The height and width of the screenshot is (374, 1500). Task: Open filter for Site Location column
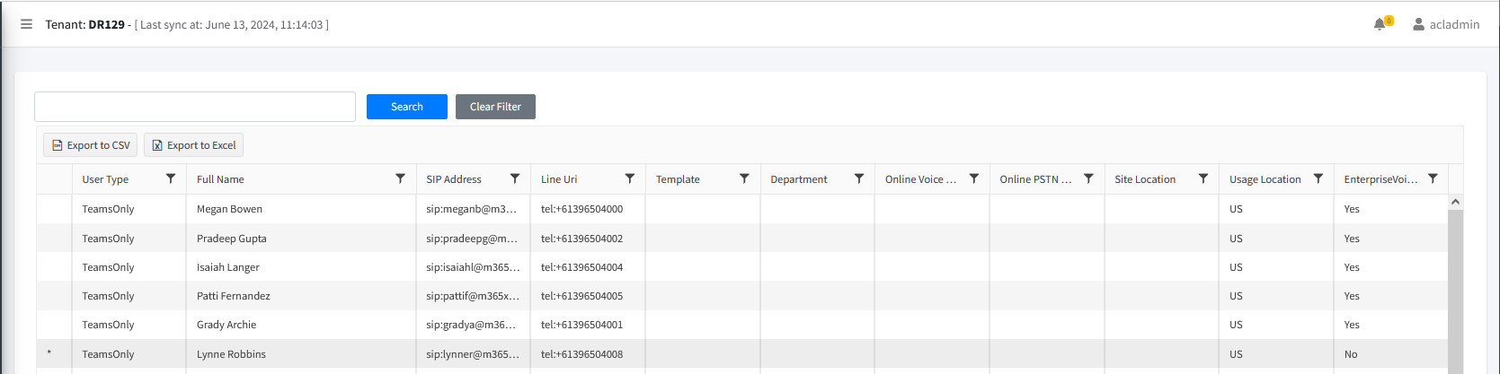(x=1203, y=178)
